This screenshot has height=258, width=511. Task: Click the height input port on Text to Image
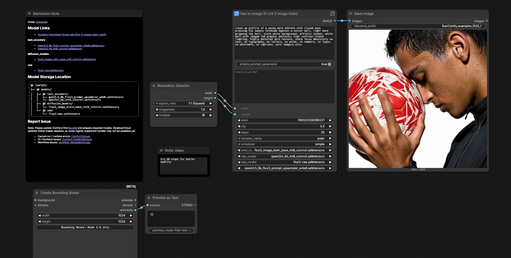235,114
